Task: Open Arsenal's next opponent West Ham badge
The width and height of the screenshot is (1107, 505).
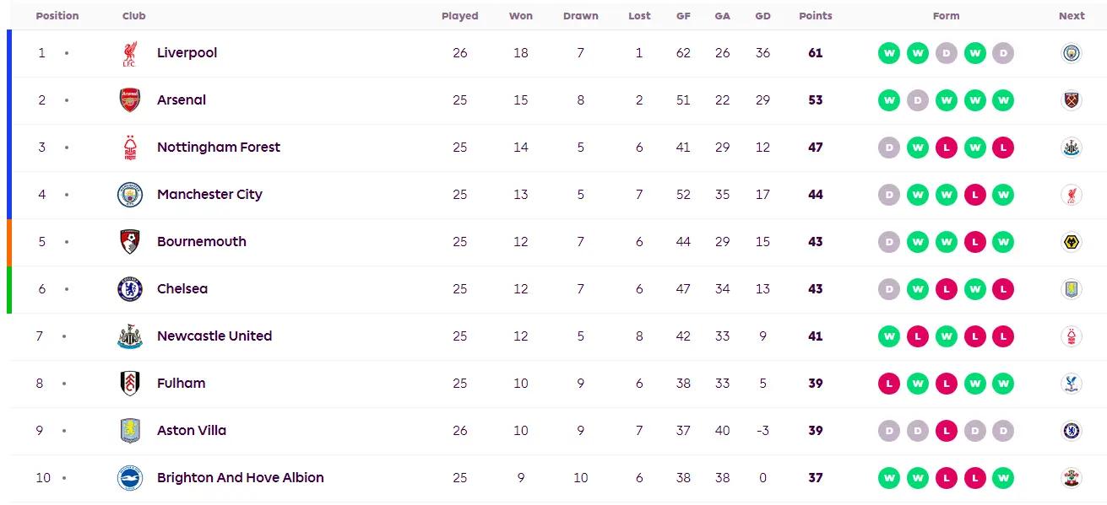Action: 1072,100
